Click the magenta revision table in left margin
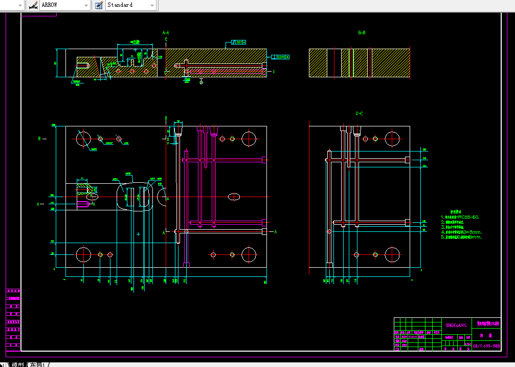The height and width of the screenshot is (367, 515). pyautogui.click(x=13, y=318)
